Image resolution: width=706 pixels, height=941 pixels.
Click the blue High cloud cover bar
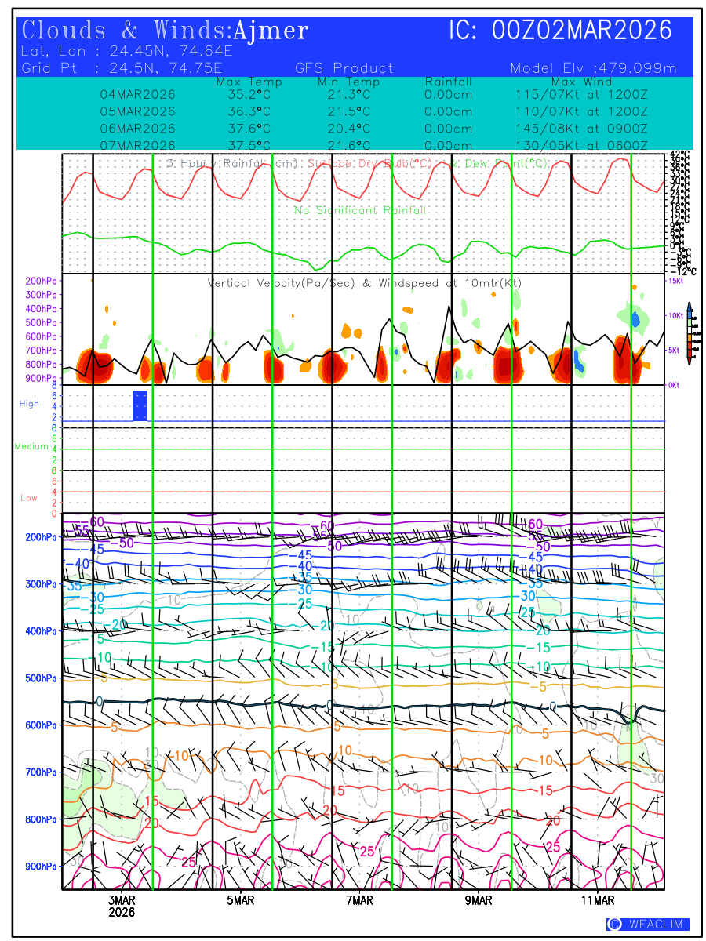(x=140, y=405)
